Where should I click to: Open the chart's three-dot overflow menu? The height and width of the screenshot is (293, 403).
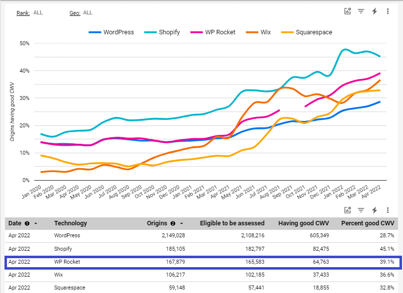pos(388,11)
